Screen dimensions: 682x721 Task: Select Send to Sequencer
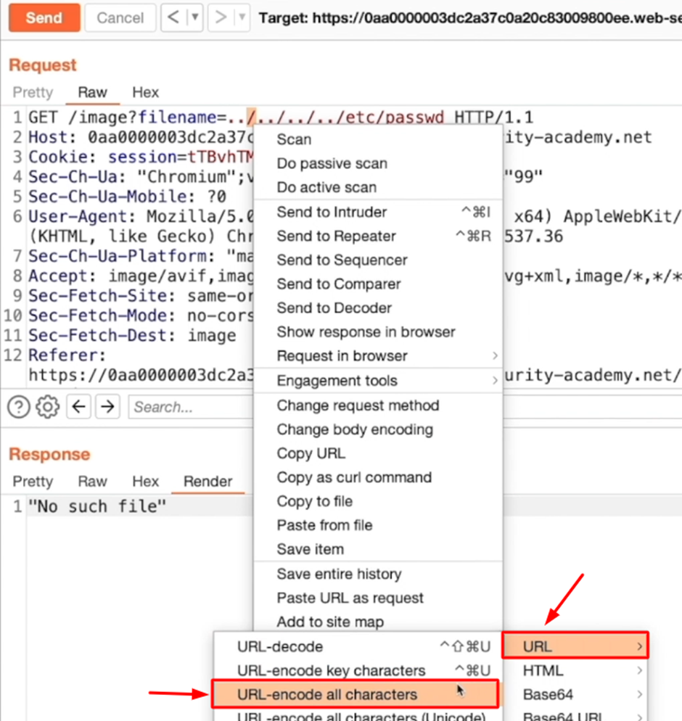coord(378,260)
